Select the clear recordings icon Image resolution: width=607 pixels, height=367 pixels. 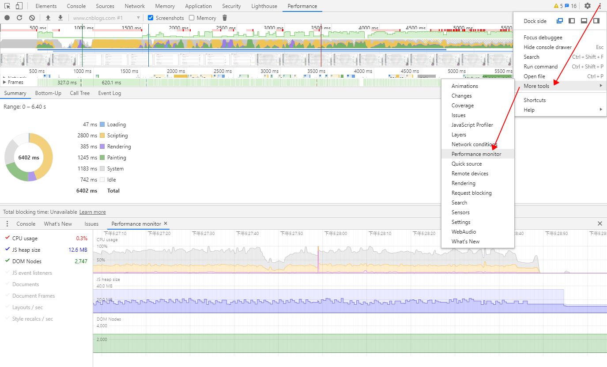click(31, 18)
